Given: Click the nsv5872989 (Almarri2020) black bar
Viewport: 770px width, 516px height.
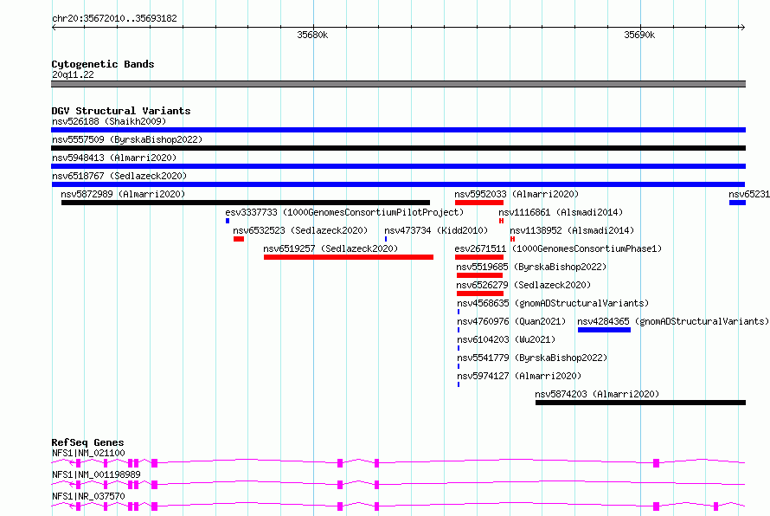Looking at the screenshot, I should pos(246,203).
